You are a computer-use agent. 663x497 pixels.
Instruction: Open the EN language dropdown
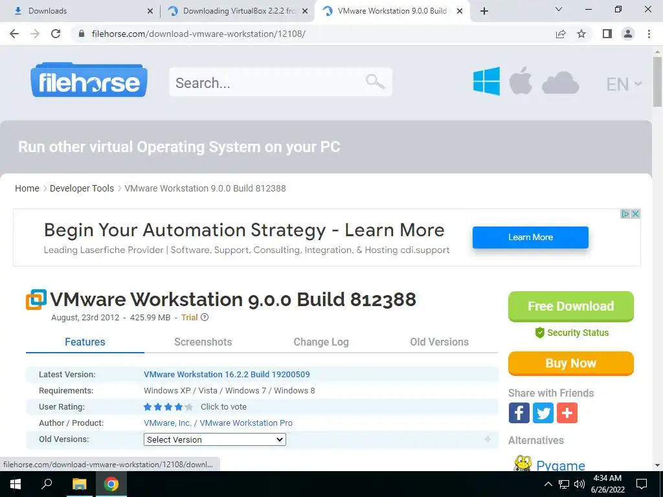tap(624, 84)
